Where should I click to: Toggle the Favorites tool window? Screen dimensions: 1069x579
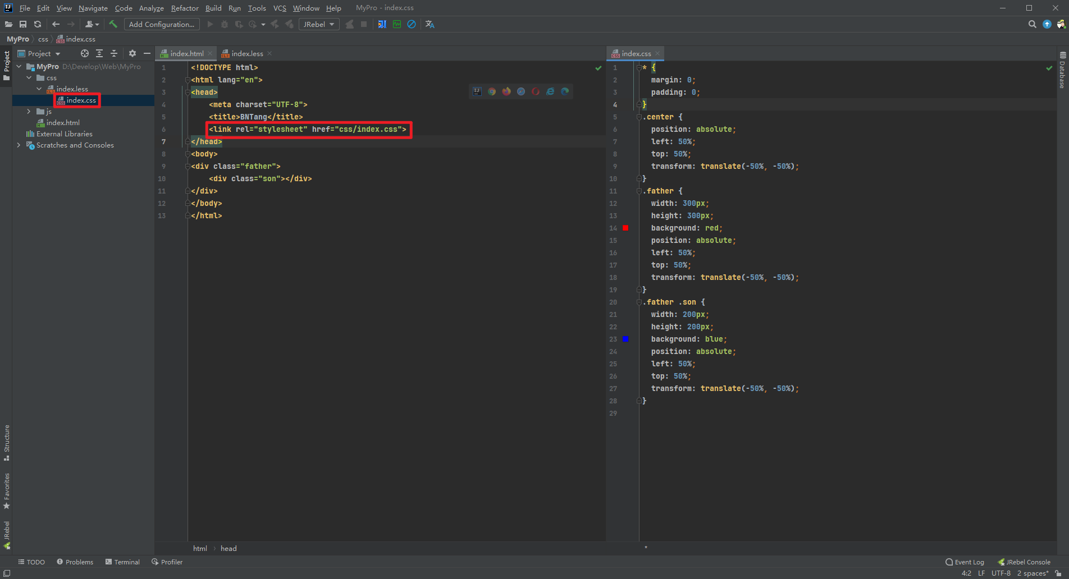click(x=7, y=490)
